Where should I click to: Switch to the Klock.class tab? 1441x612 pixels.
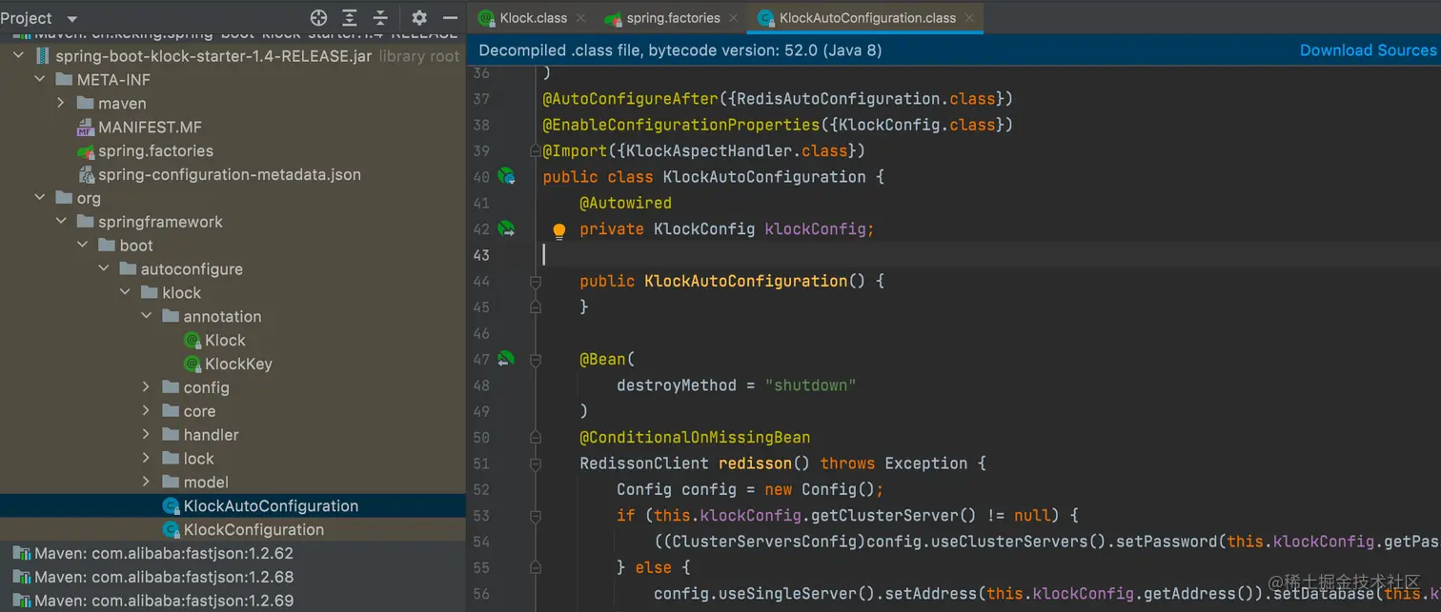click(534, 18)
